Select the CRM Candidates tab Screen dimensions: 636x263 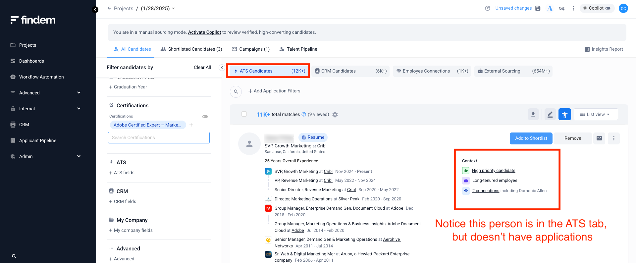tap(350, 71)
